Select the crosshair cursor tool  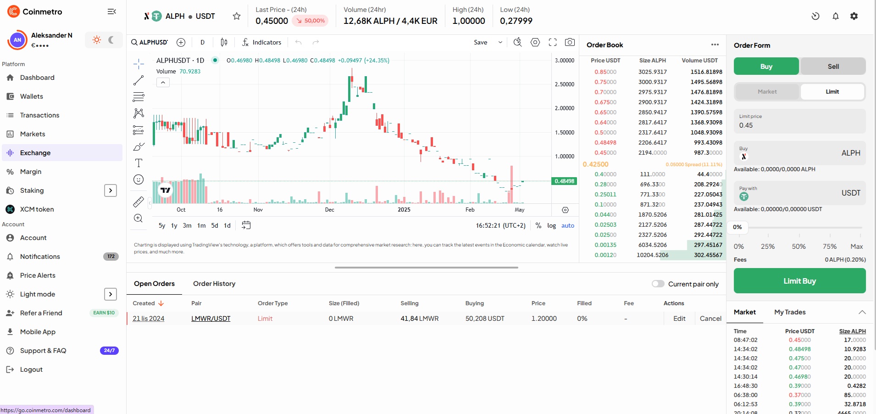coord(139,63)
